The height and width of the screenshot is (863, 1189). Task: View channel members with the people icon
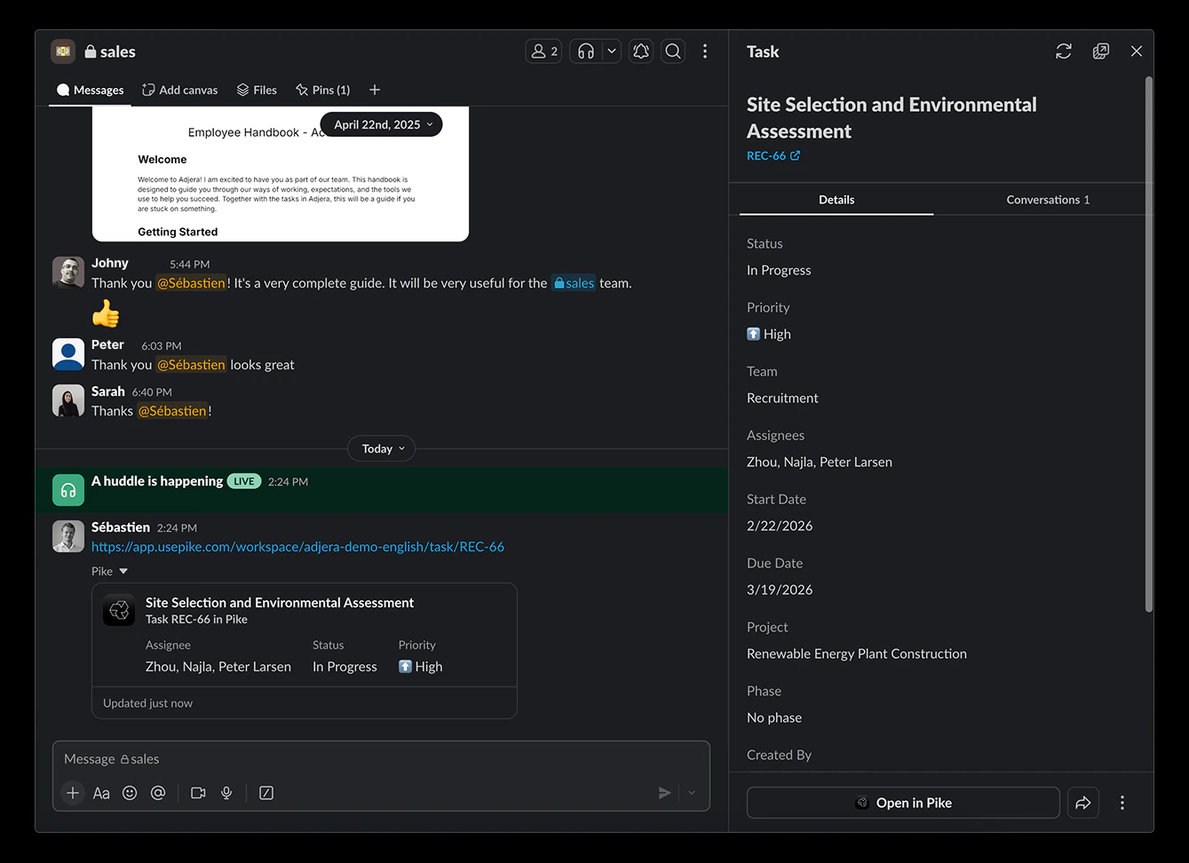(x=543, y=51)
